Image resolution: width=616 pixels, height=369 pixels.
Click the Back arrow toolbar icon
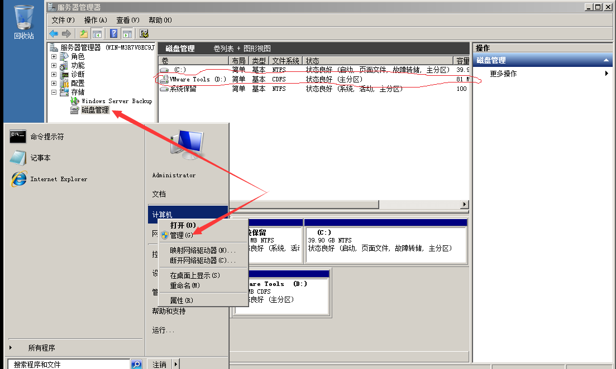[x=54, y=34]
